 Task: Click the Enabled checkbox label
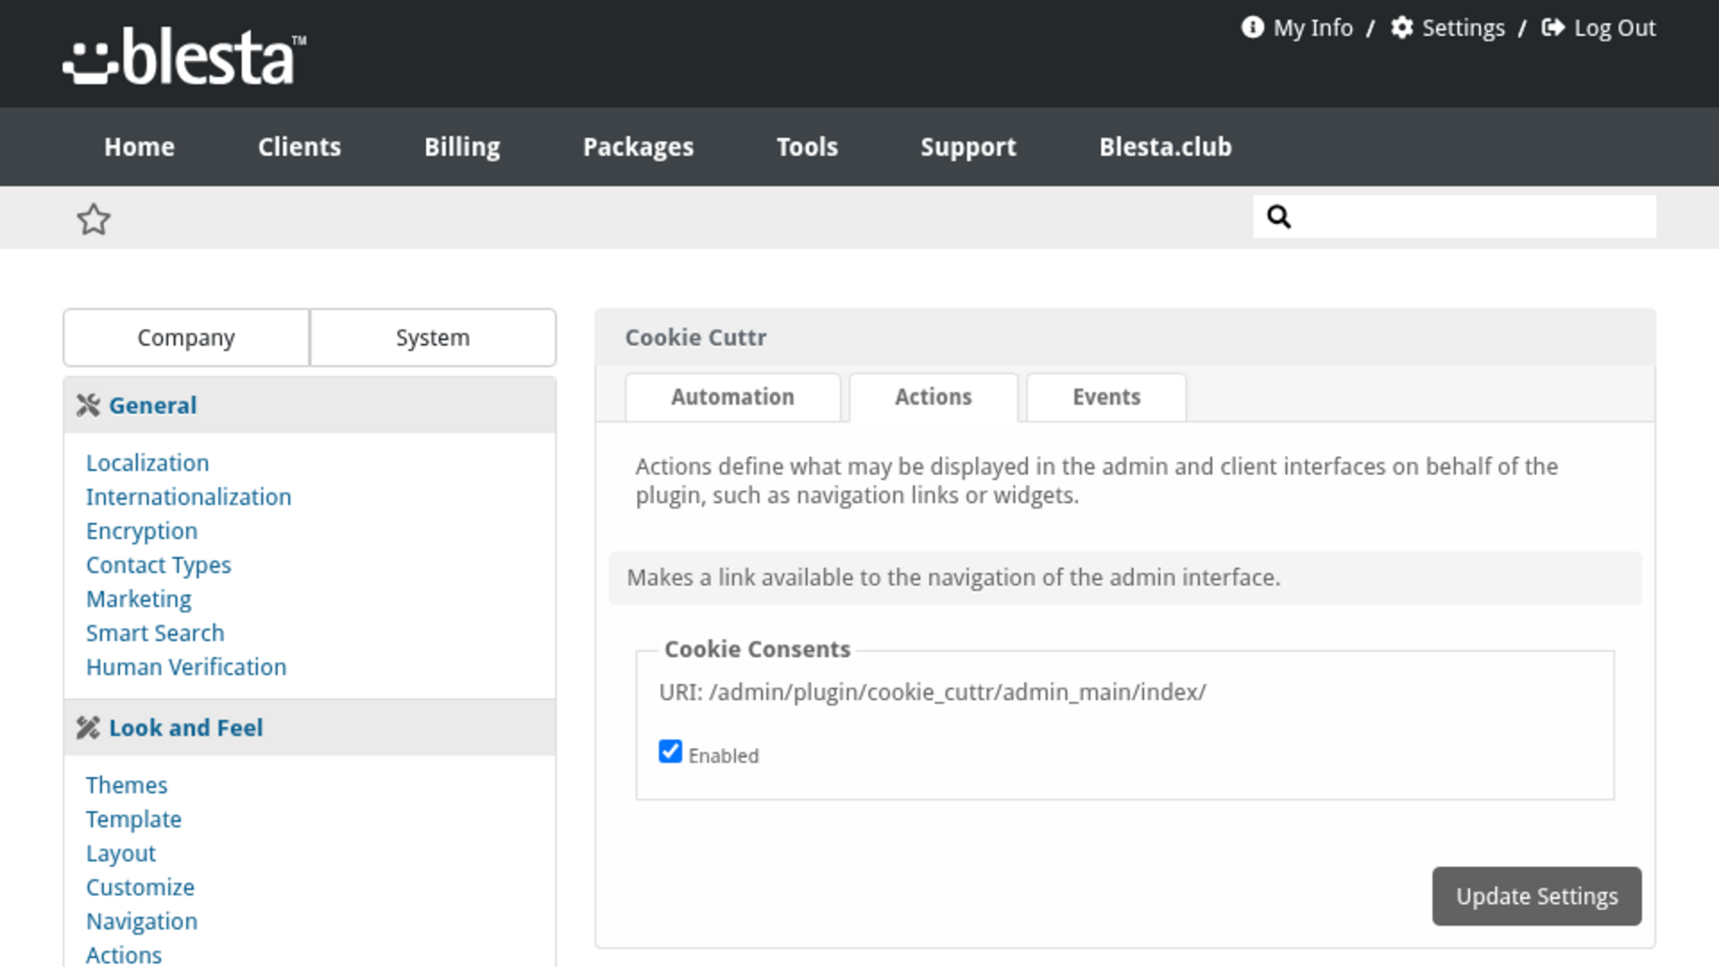[723, 756]
